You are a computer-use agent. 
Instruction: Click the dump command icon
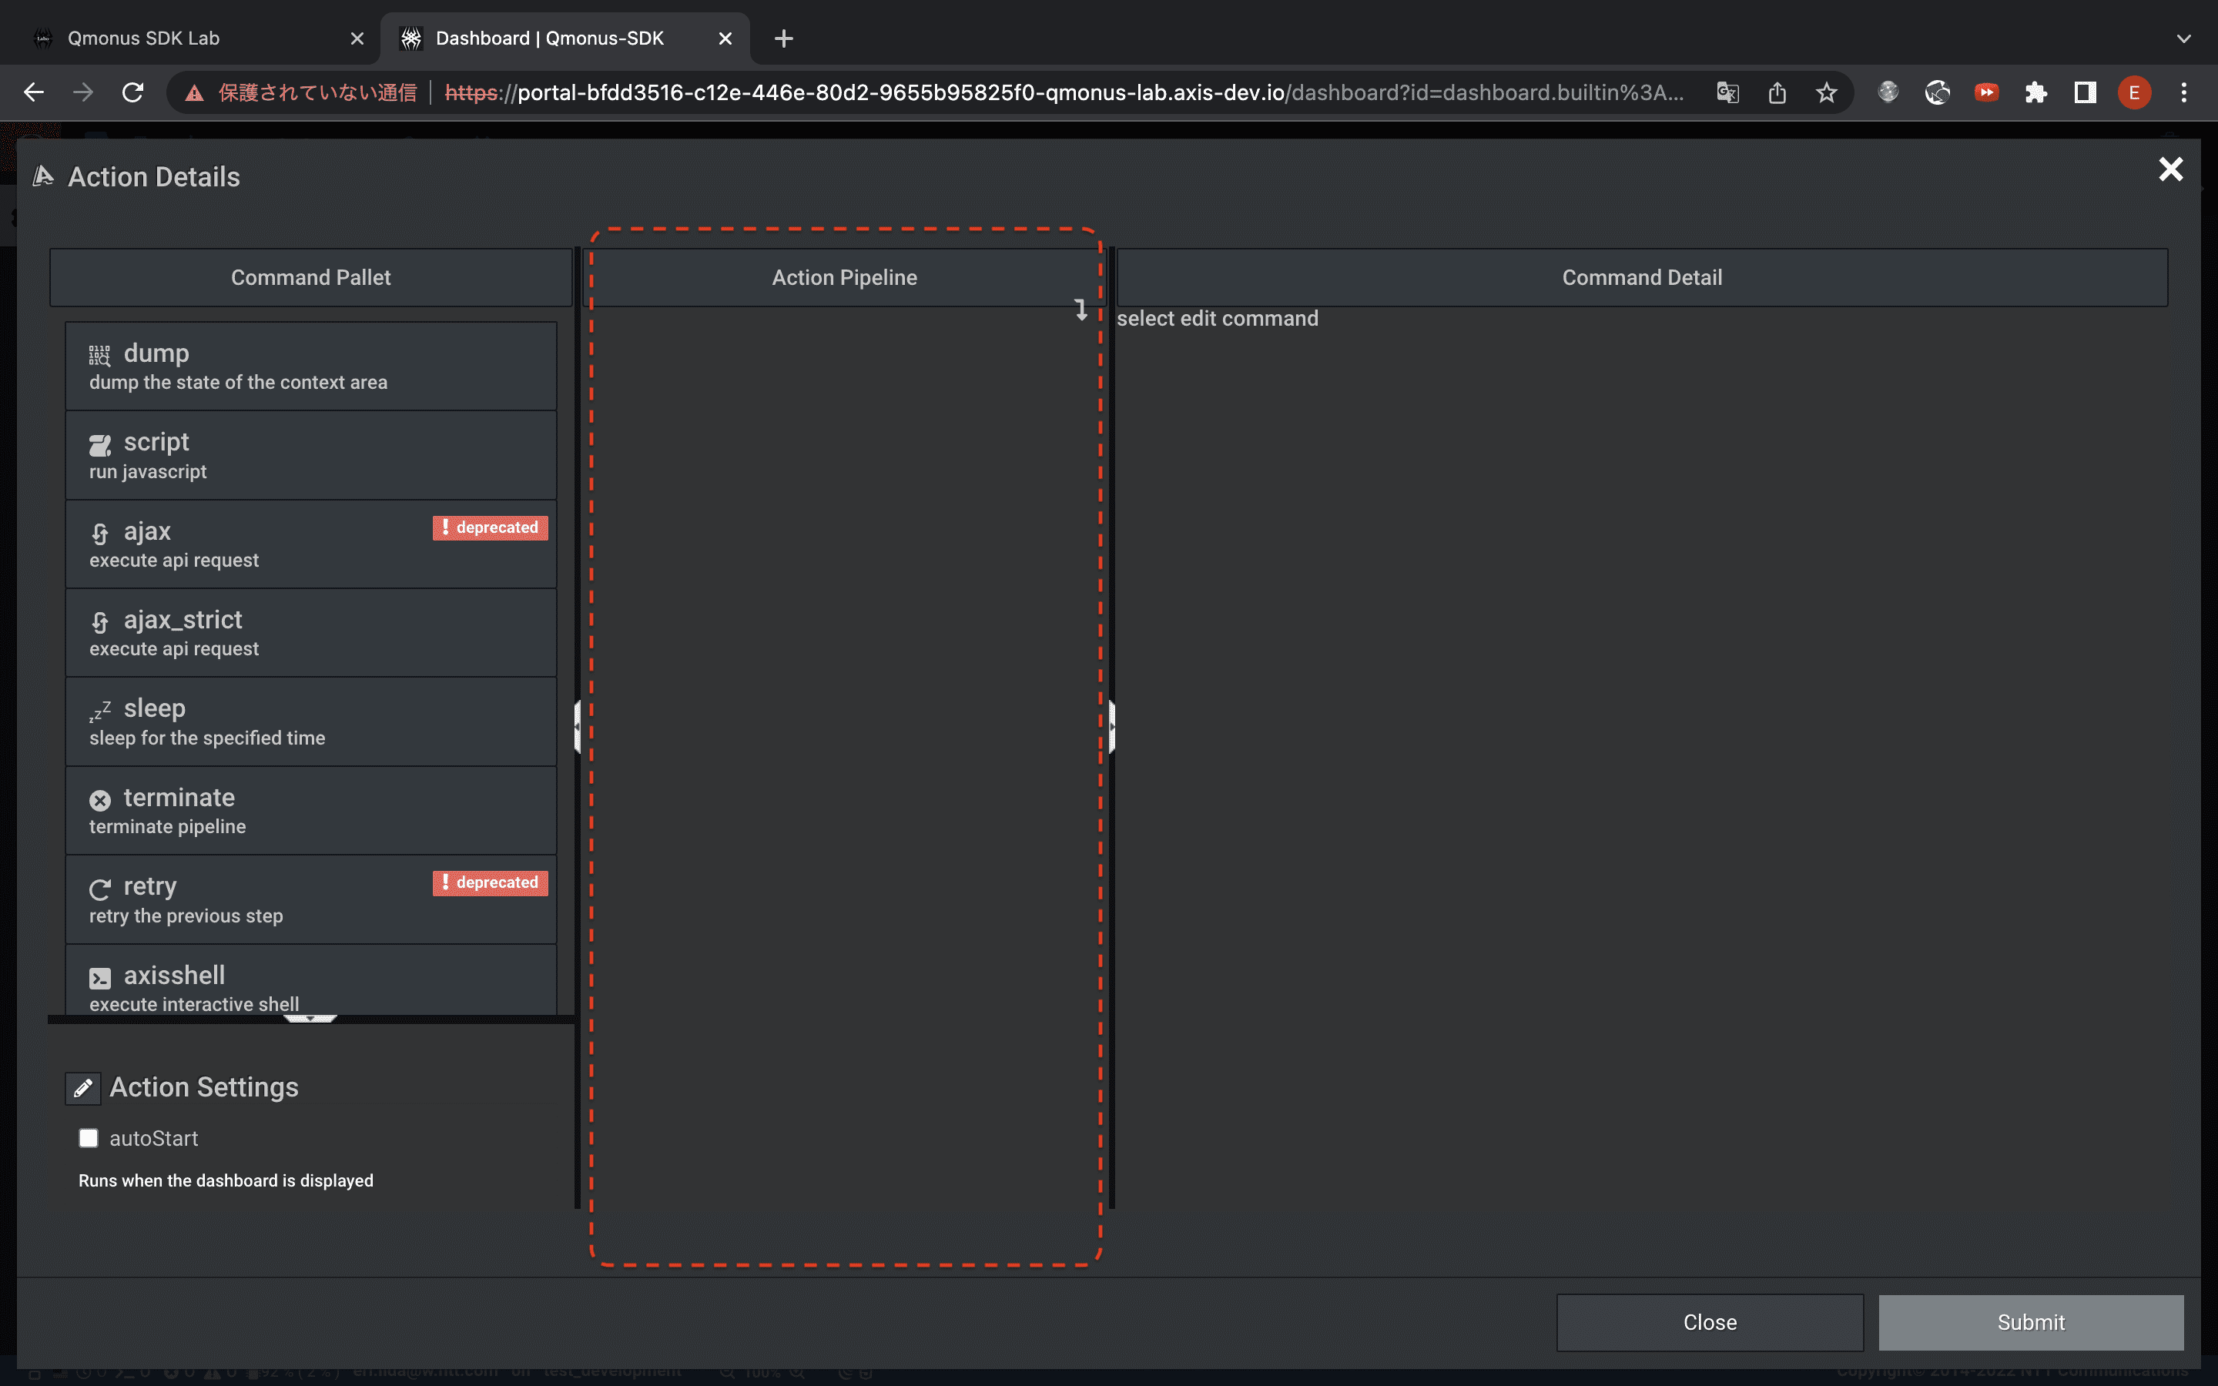click(99, 355)
